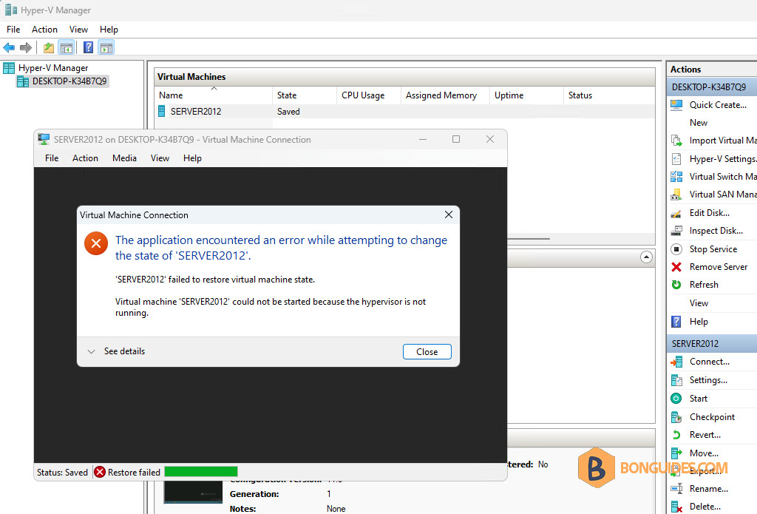
Task: Open Hyper-V Settings from Actions pane
Action: click(x=722, y=159)
